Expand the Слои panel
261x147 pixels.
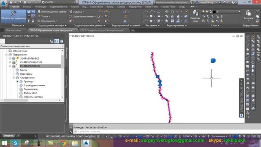coord(215,25)
